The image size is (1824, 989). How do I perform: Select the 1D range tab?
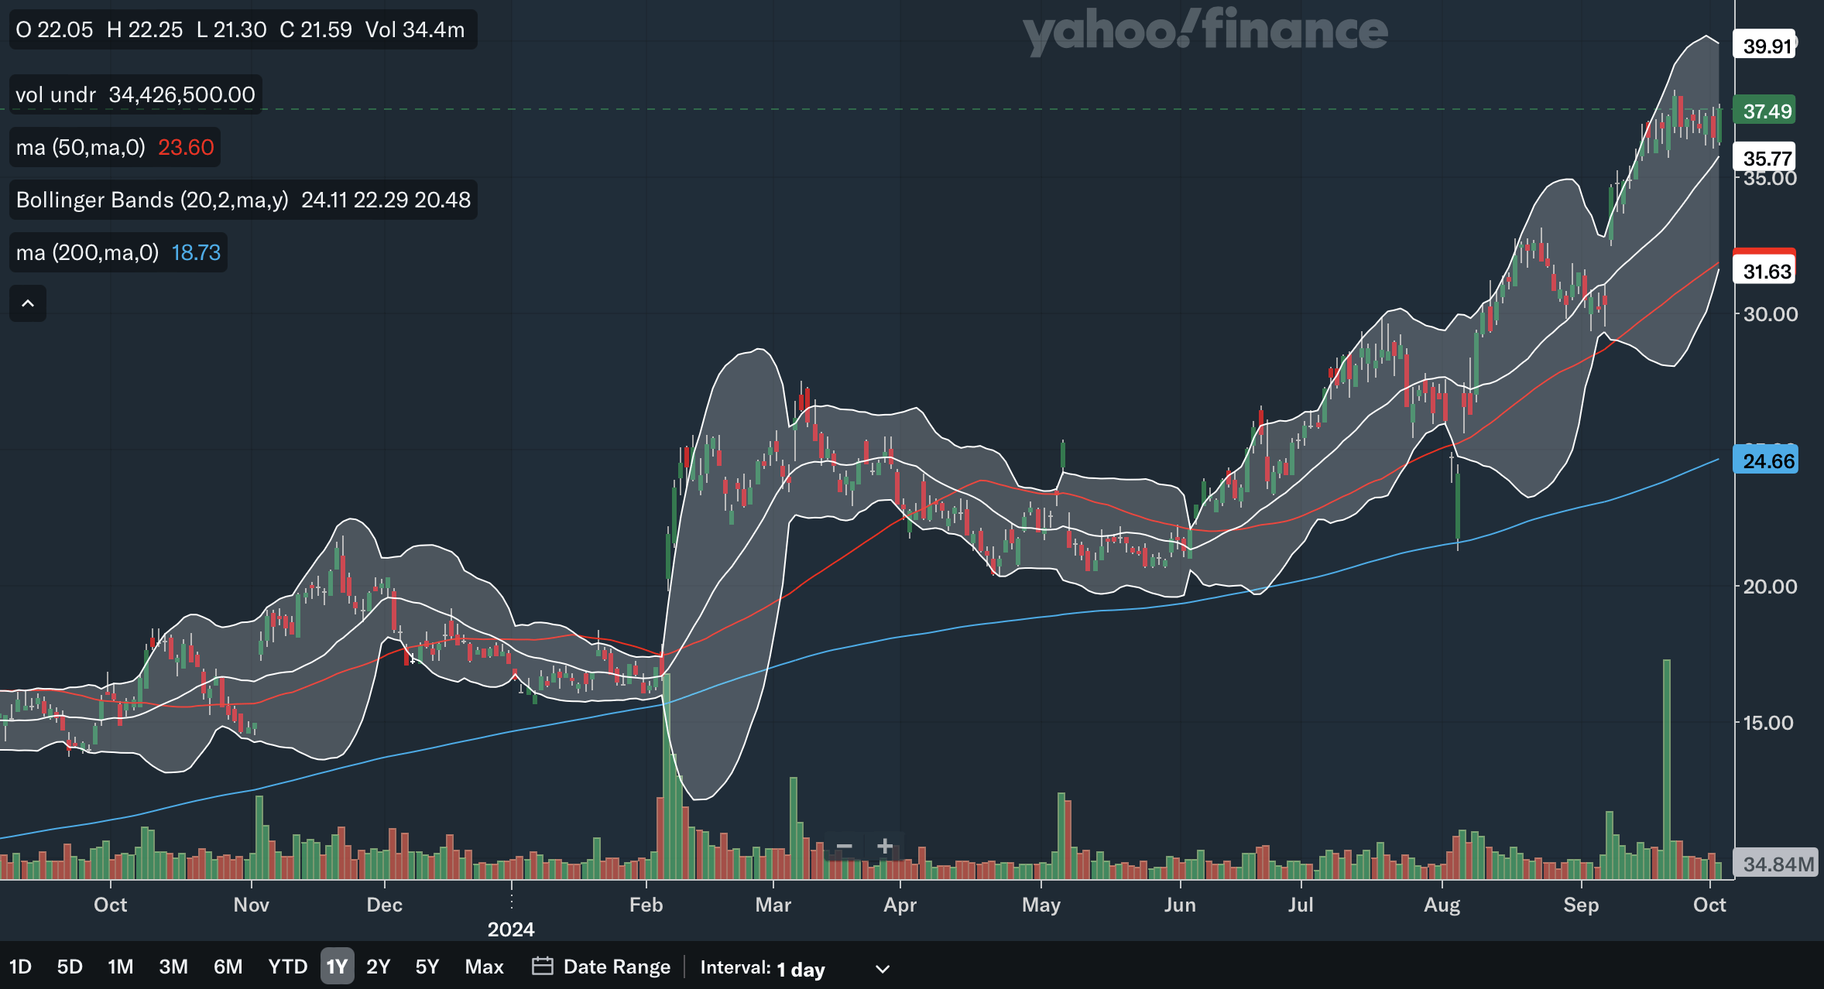click(x=20, y=967)
